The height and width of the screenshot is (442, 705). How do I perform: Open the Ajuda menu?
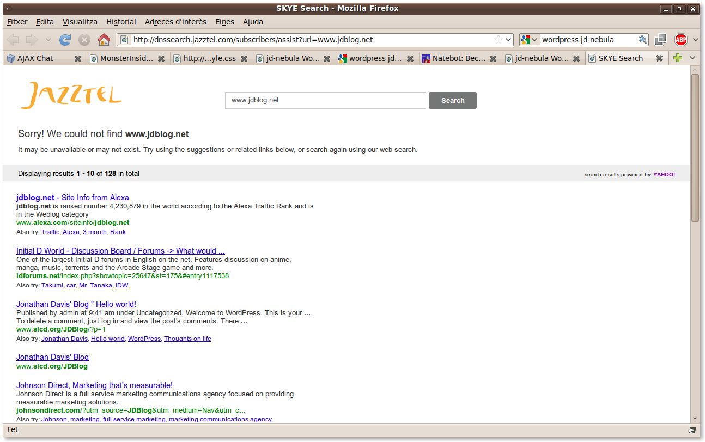[253, 22]
